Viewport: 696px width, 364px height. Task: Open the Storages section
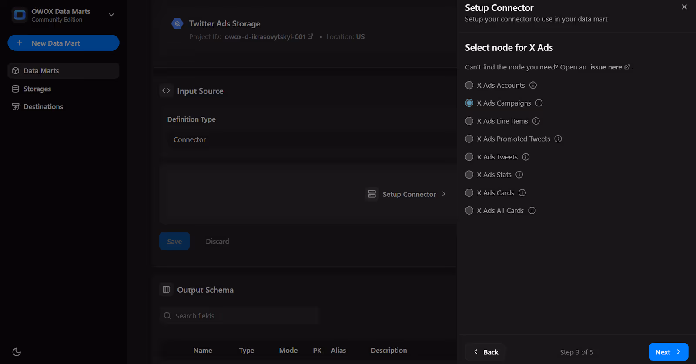click(64, 89)
